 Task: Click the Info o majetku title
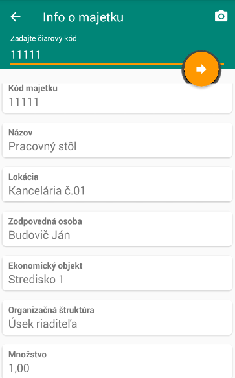click(83, 17)
